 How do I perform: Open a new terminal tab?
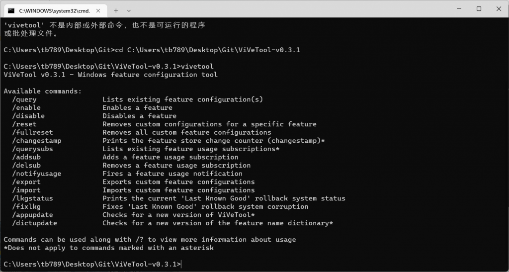116,10
